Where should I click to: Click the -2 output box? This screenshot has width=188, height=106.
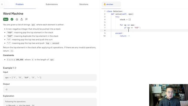pos(50,90)
